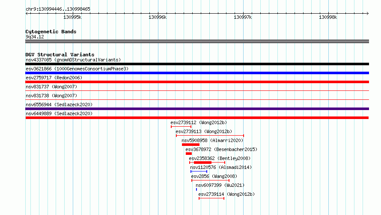Open the nsv5908958 (Almarri2020) label

(212, 140)
